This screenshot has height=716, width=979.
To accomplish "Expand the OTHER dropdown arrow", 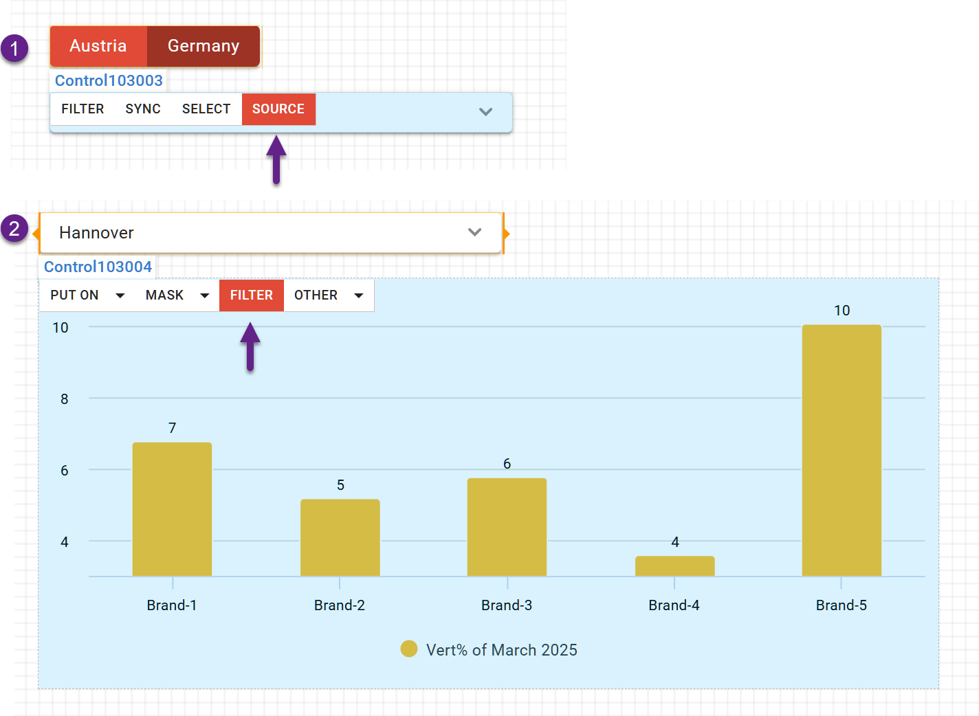I will pyautogui.click(x=358, y=295).
